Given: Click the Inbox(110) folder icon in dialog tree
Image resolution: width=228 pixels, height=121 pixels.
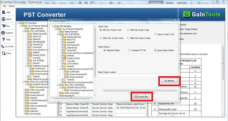Looking at the screenshot, I should (x=65, y=40).
